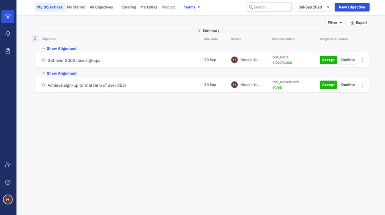The image size is (385, 215).
Task: Click the New Objective button
Action: tap(352, 7)
